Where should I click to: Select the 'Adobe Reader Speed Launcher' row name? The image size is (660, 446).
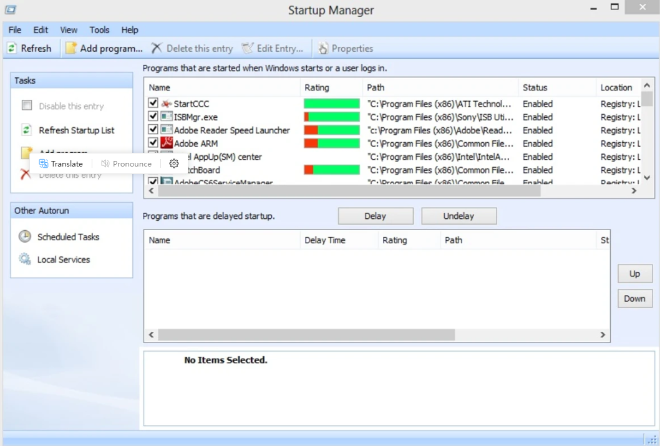pyautogui.click(x=232, y=130)
